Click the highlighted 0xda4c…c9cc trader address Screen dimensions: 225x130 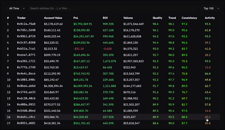tap(26, 117)
